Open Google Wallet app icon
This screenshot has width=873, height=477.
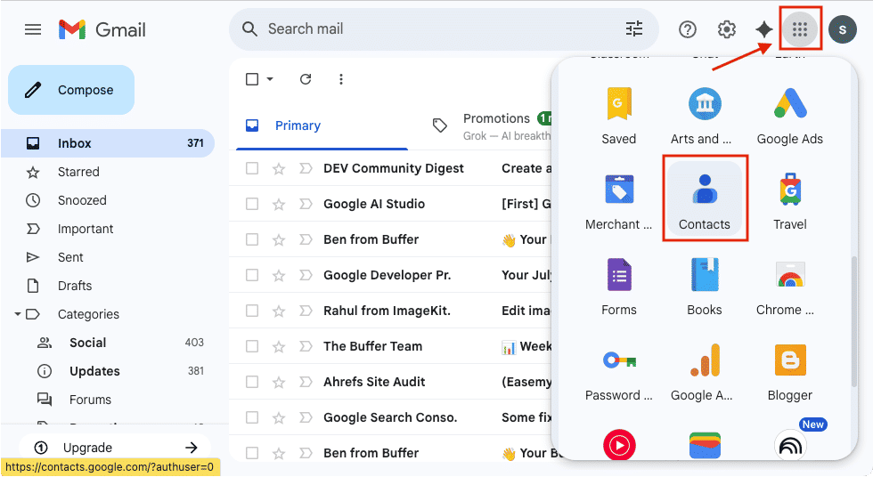pyautogui.click(x=705, y=445)
